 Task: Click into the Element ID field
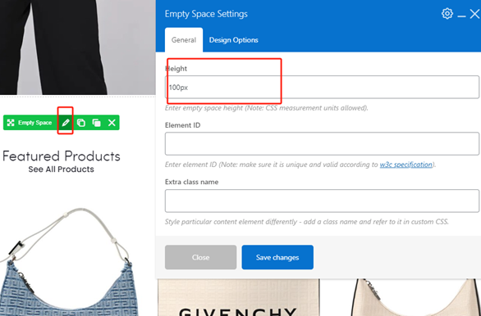point(322,144)
